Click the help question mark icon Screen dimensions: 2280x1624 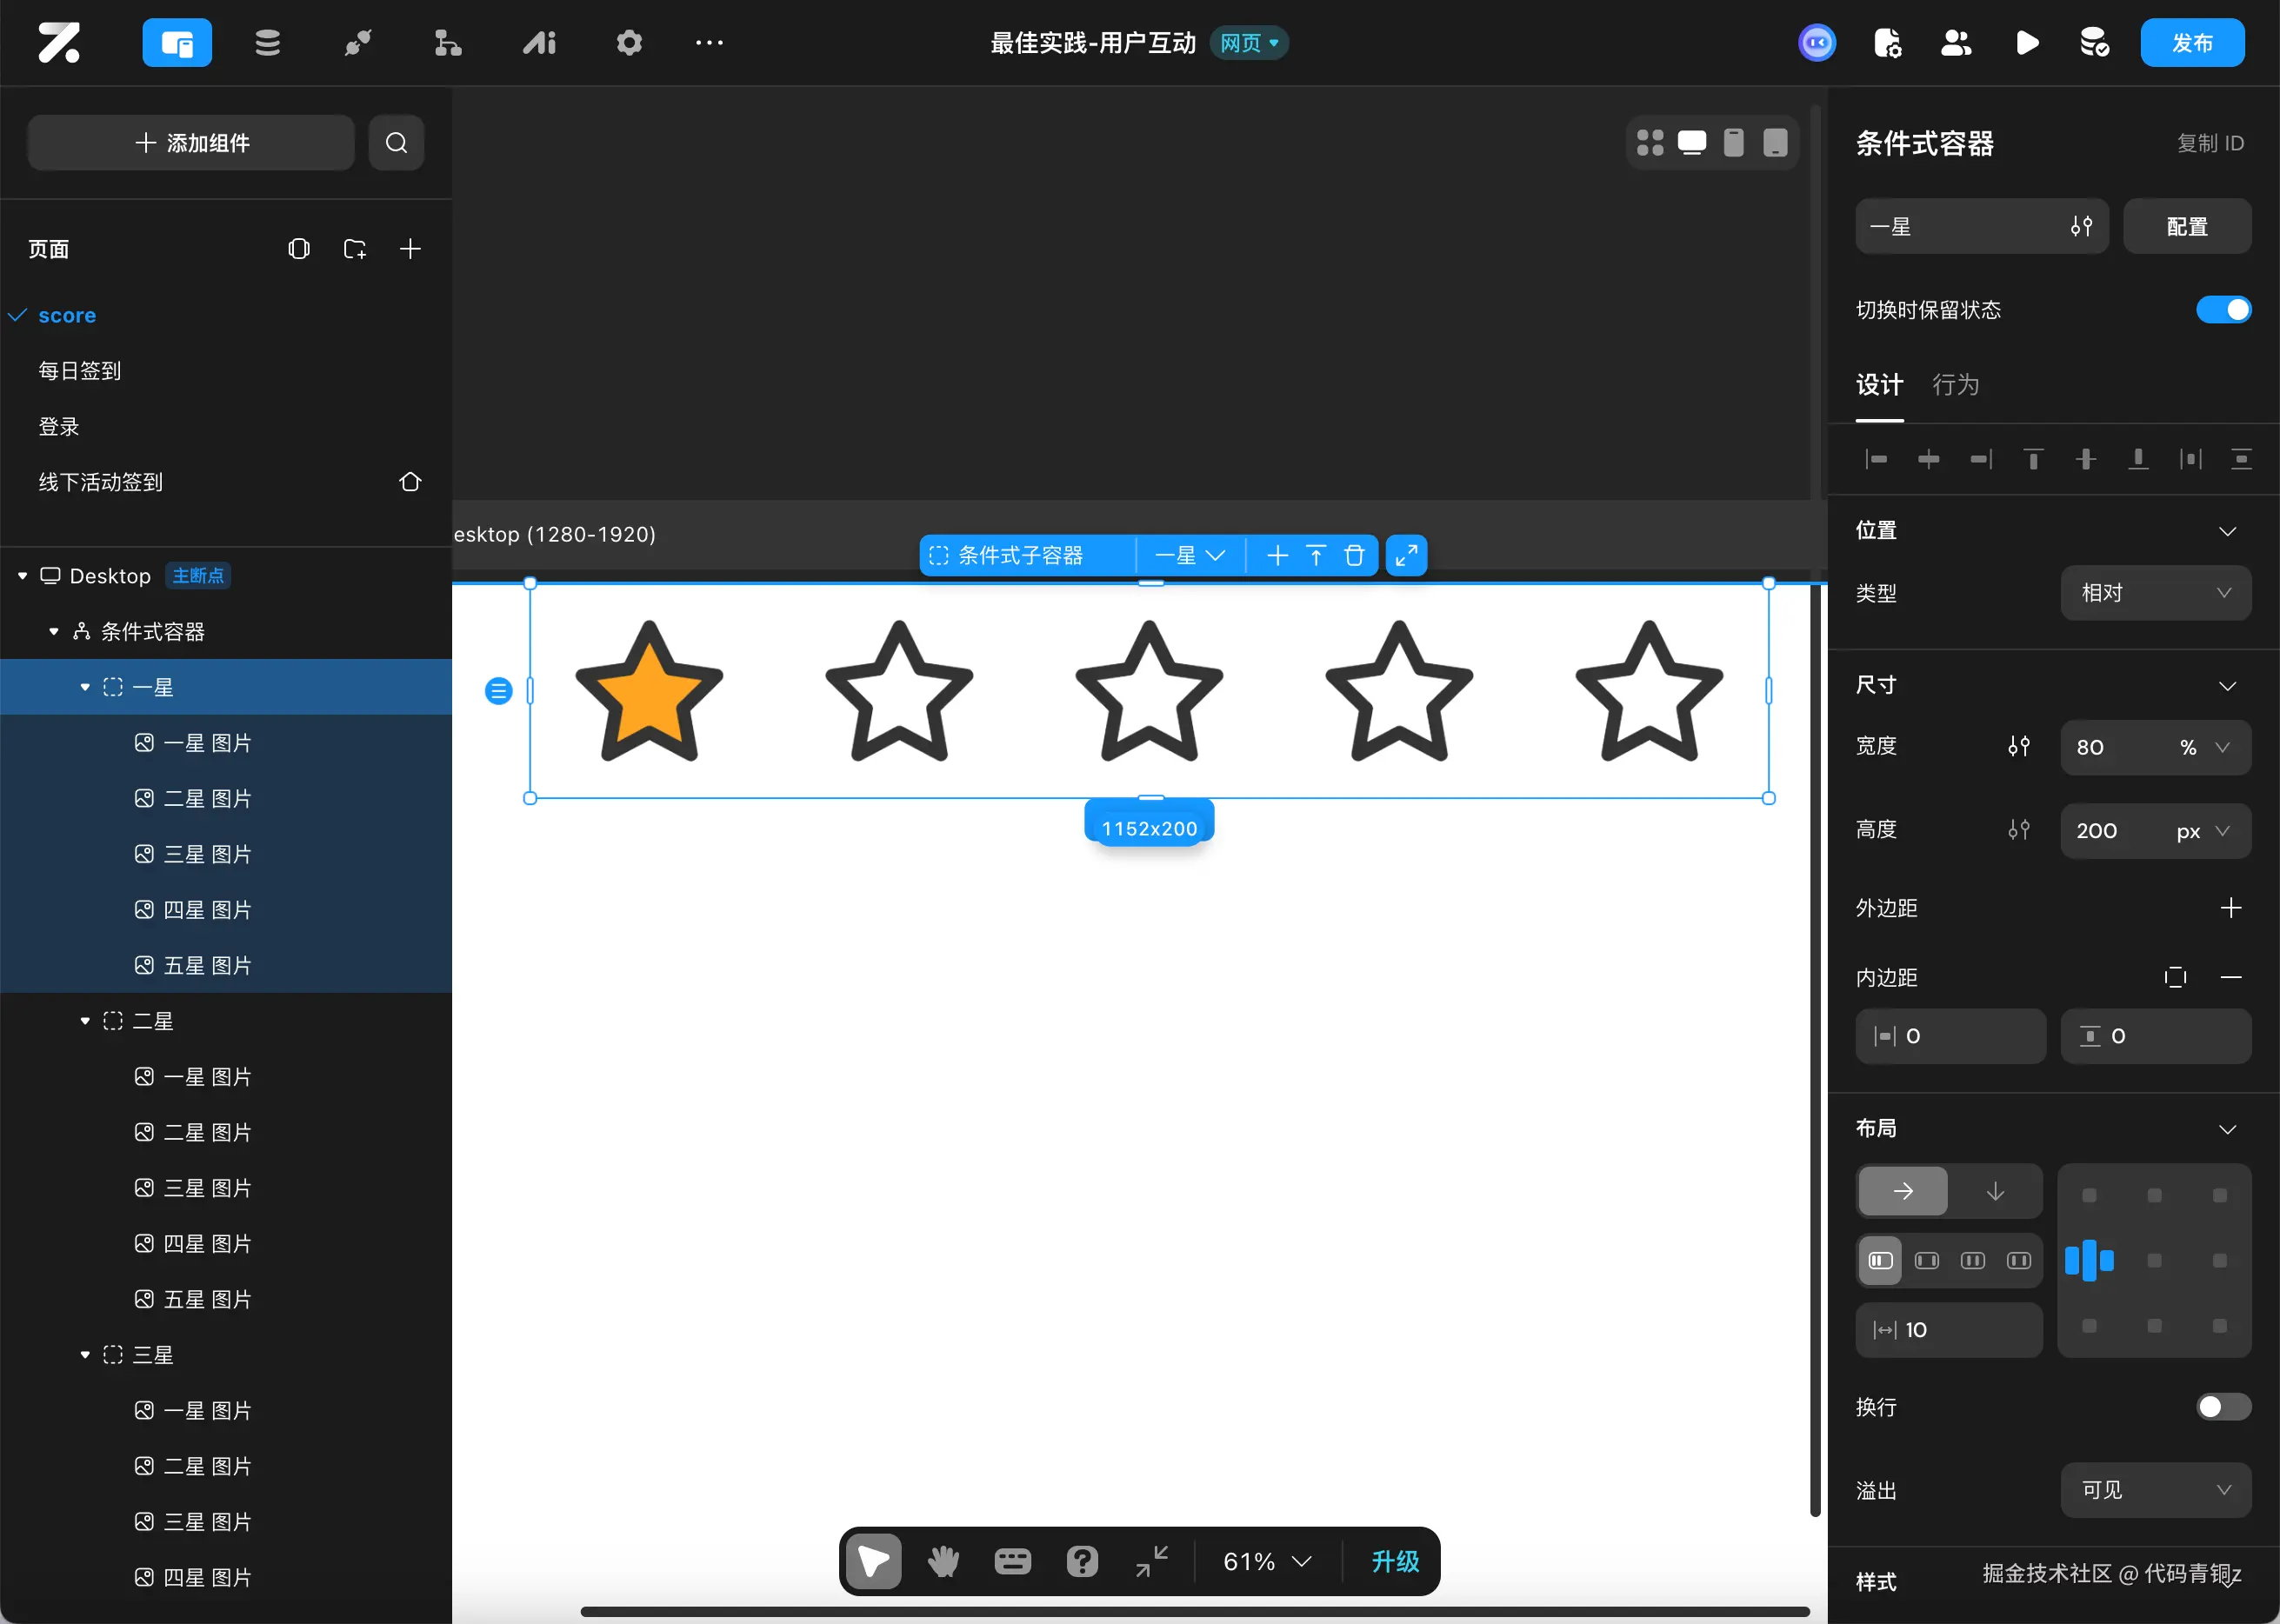[x=1082, y=1561]
